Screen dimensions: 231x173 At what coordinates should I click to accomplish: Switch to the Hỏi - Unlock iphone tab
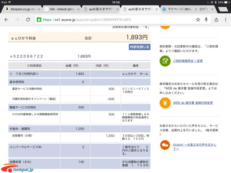[60, 9]
